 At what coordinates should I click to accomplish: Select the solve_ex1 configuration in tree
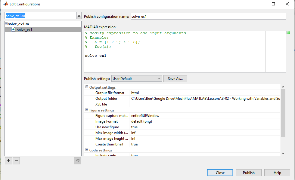point(43,29)
